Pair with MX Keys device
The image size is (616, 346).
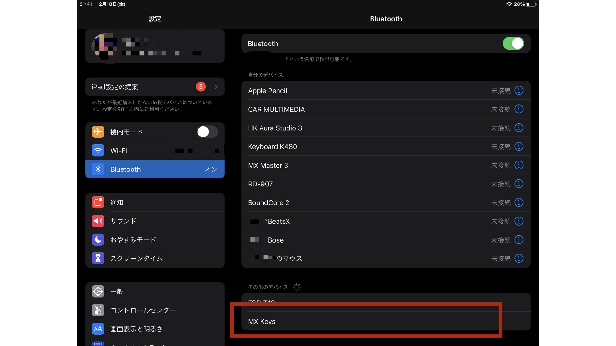click(x=386, y=321)
